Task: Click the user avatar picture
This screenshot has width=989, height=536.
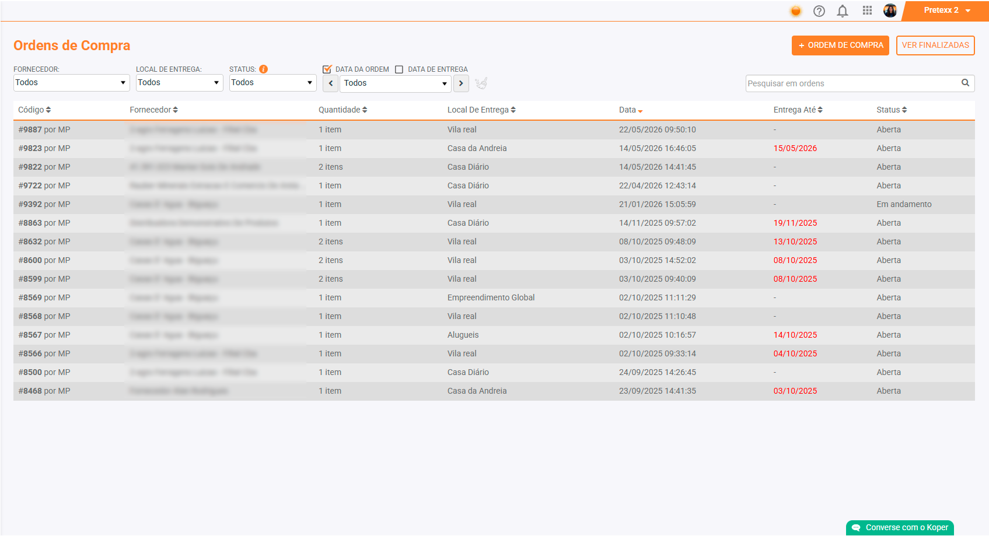Action: coord(890,10)
